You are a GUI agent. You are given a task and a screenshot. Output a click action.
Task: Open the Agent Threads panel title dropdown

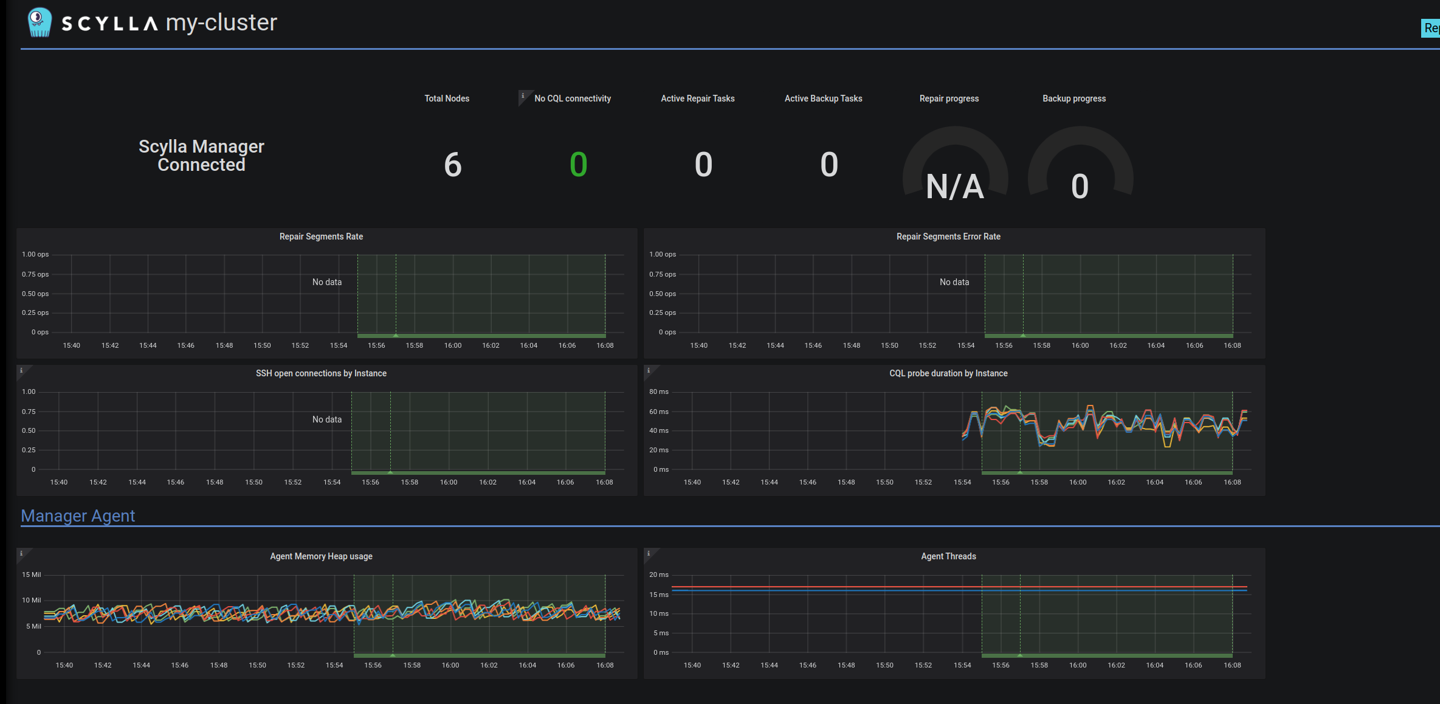coord(948,556)
